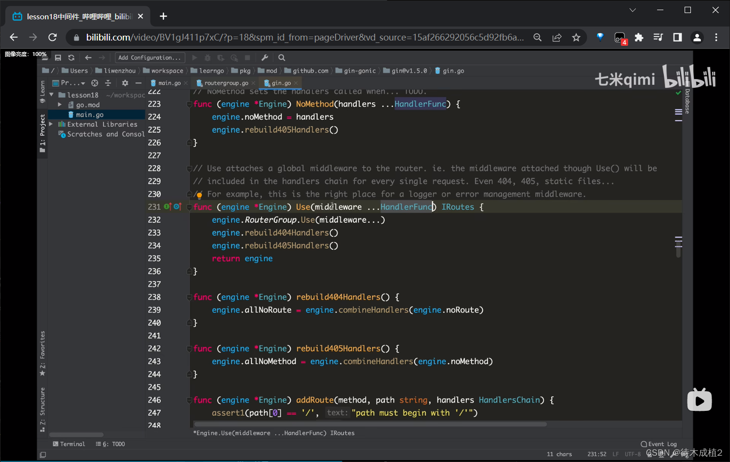The width and height of the screenshot is (730, 462).
Task: Switch to the main.go editor tab
Action: [169, 83]
